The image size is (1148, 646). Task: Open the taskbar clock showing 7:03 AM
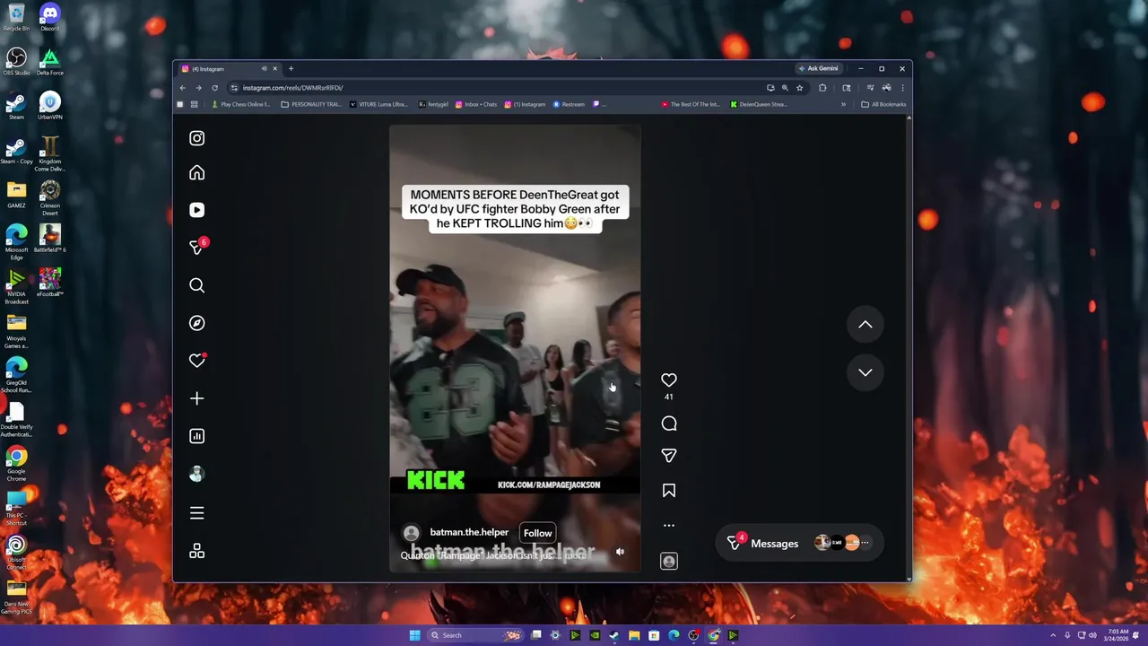point(1118,635)
